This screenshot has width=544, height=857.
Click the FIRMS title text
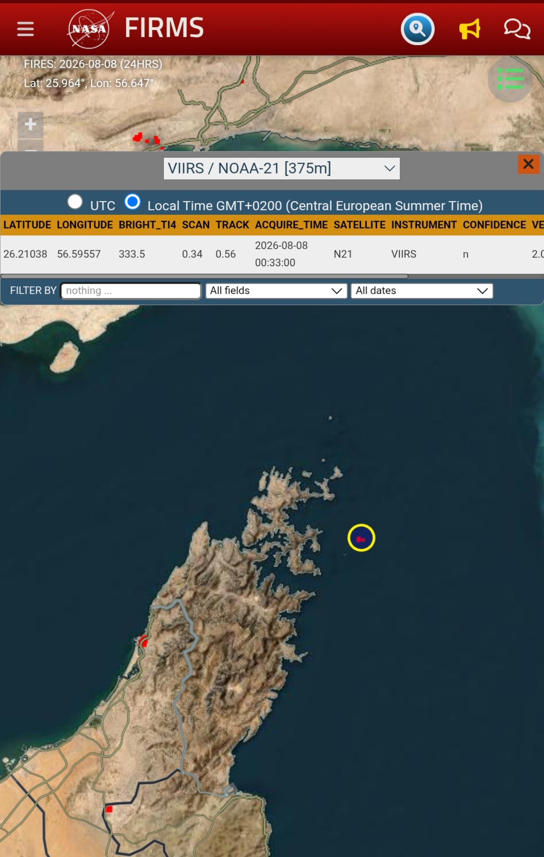[164, 28]
